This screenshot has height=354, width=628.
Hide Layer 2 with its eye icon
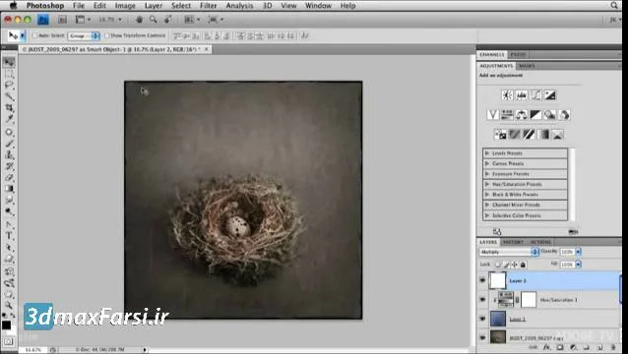pyautogui.click(x=482, y=281)
